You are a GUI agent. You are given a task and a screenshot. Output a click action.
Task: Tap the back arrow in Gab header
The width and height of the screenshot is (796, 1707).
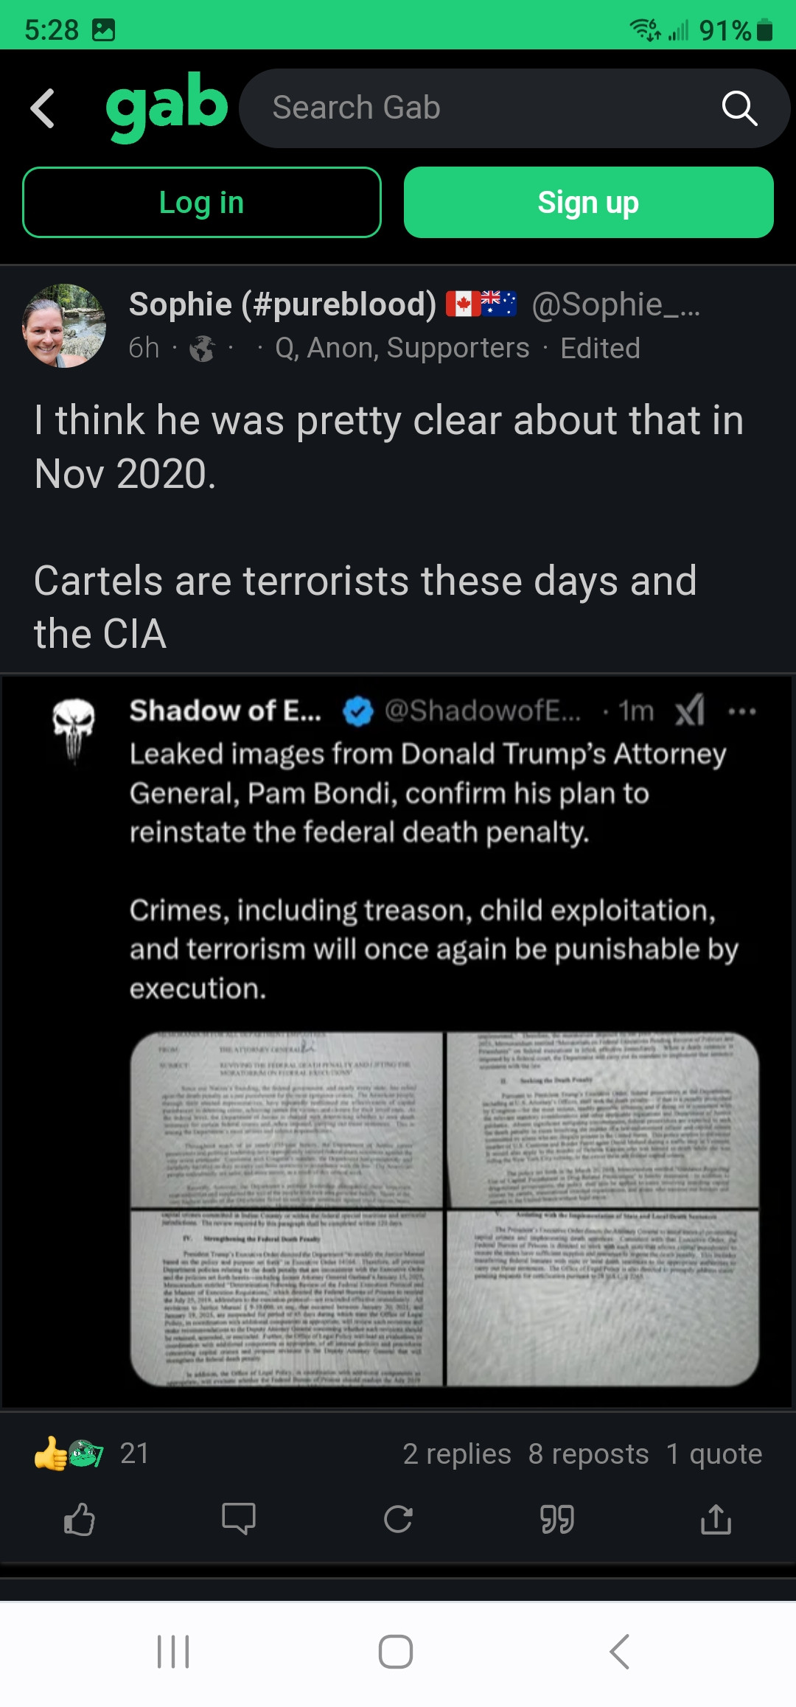point(43,108)
